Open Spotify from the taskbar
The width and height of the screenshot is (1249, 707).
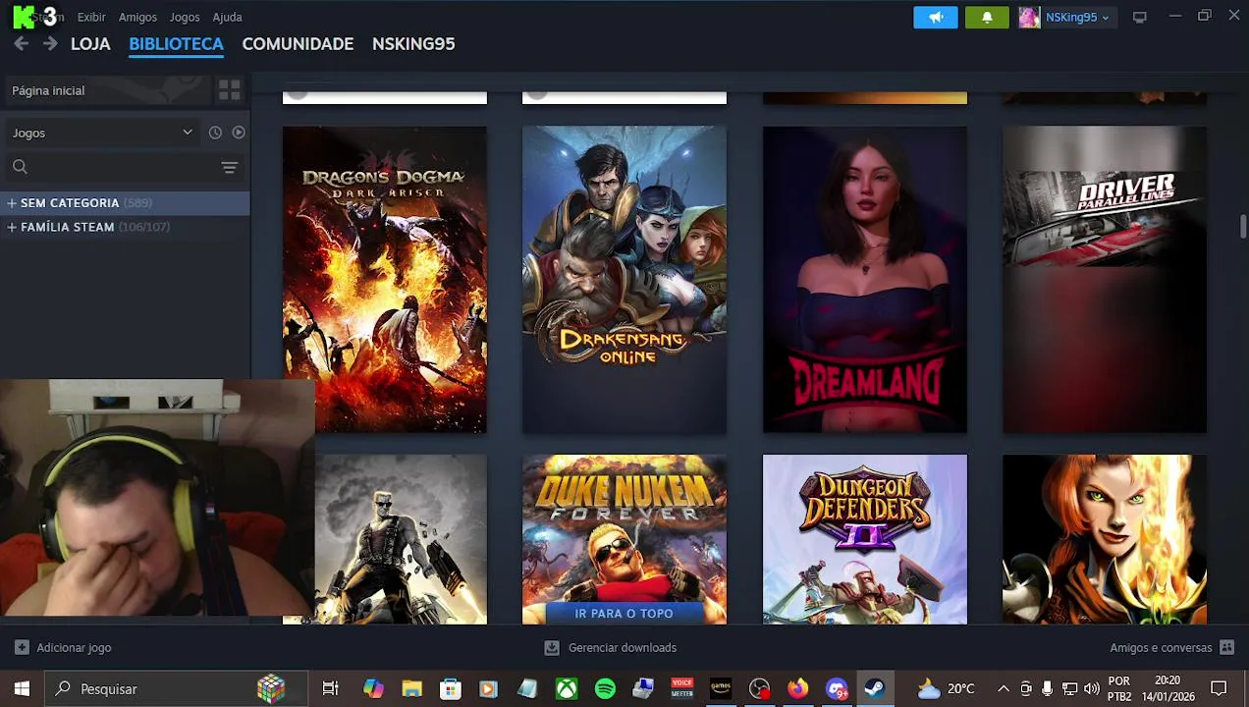[x=605, y=689]
